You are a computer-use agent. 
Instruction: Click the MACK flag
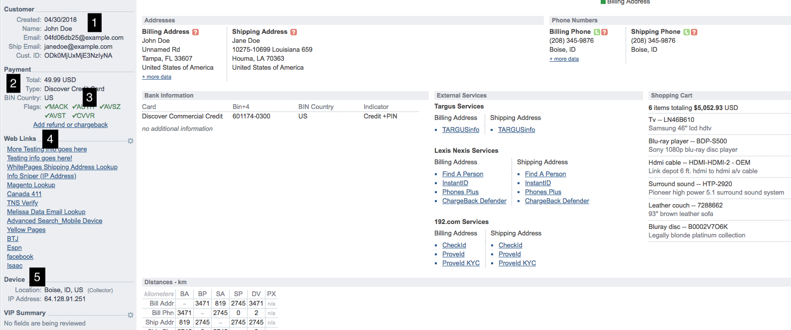coord(56,107)
